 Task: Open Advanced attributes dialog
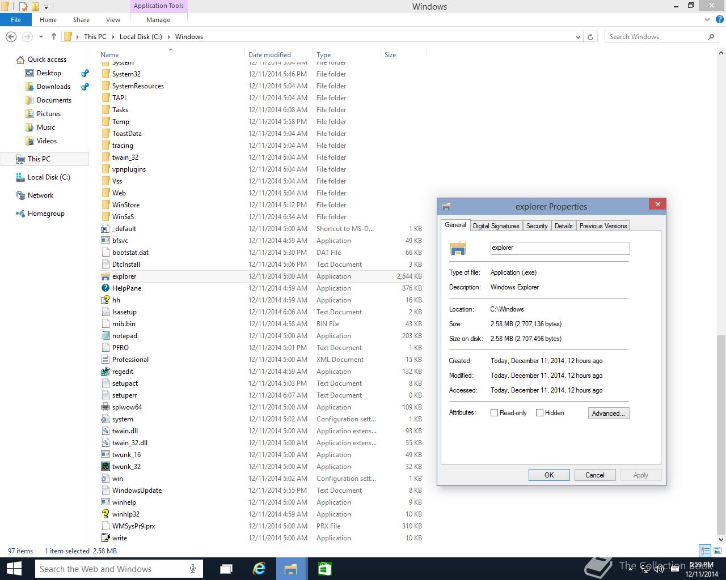pyautogui.click(x=609, y=413)
